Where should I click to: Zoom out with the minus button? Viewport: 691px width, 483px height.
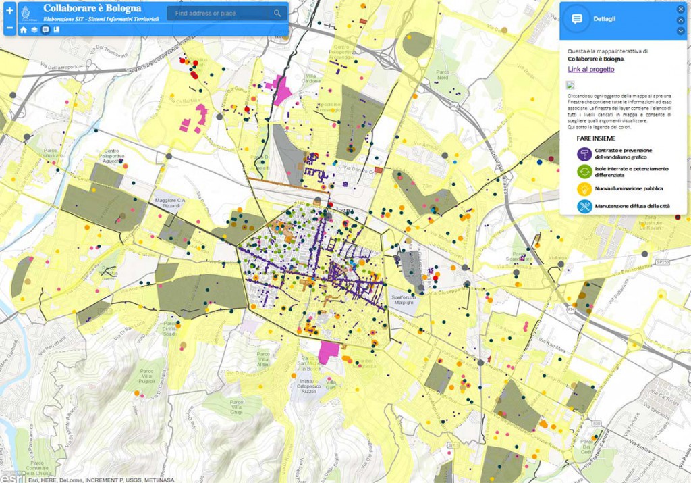coord(9,29)
